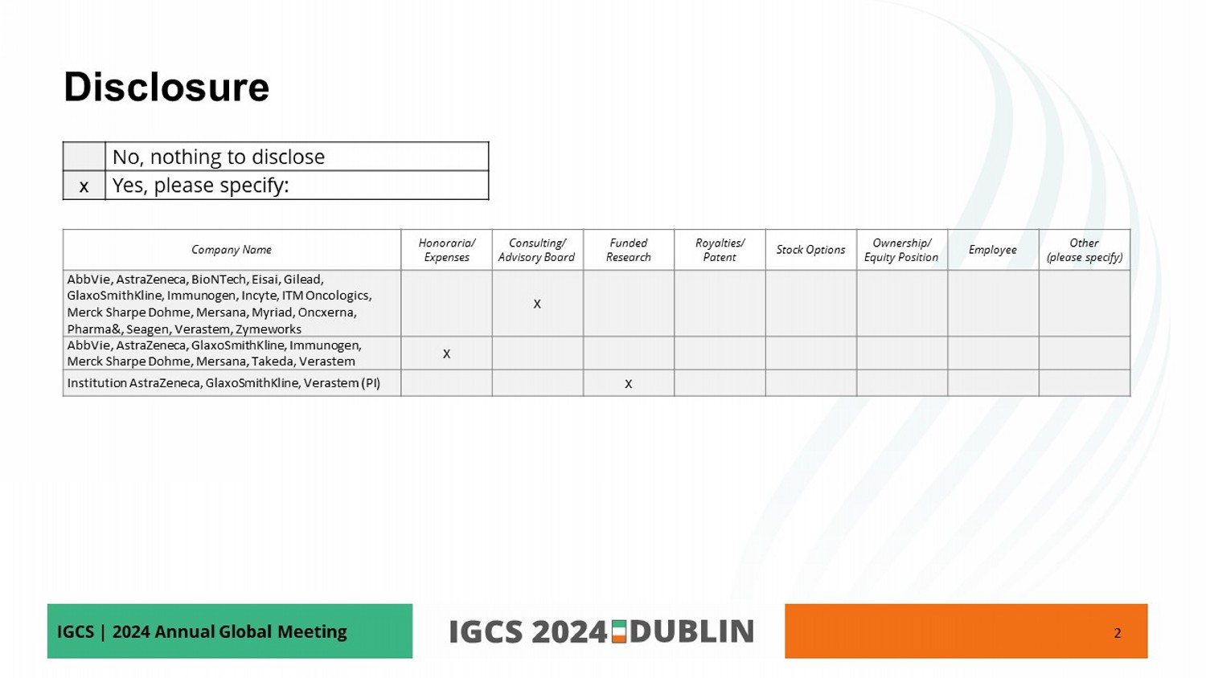Click the 'Yes, please specify:' text
This screenshot has width=1206, height=678.
point(201,186)
